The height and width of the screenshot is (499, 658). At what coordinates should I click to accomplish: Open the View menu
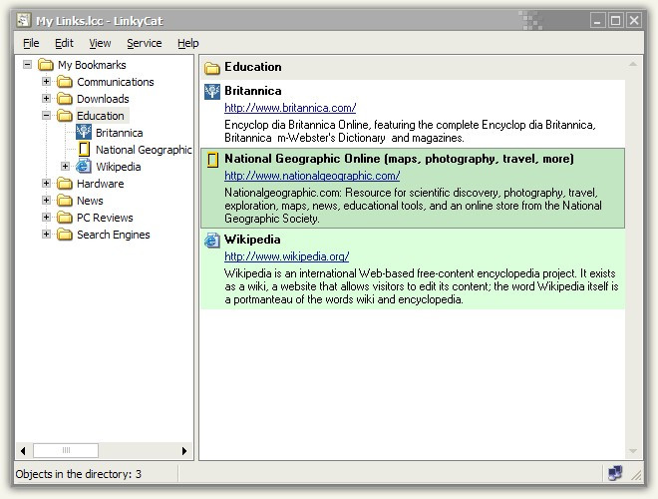(100, 43)
